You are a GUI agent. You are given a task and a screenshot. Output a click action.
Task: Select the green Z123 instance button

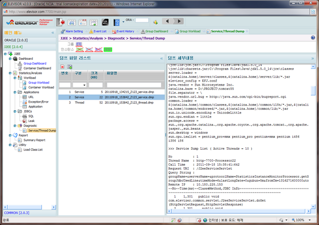[x=108, y=50]
